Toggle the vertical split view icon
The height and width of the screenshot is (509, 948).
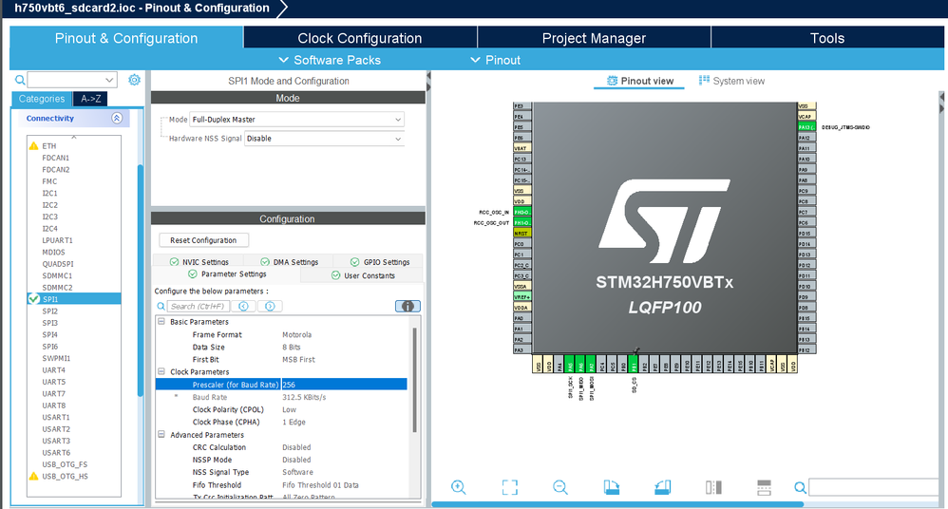[x=713, y=487]
